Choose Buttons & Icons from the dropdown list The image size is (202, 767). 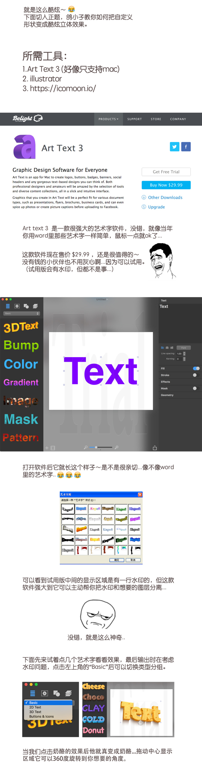tap(41, 716)
